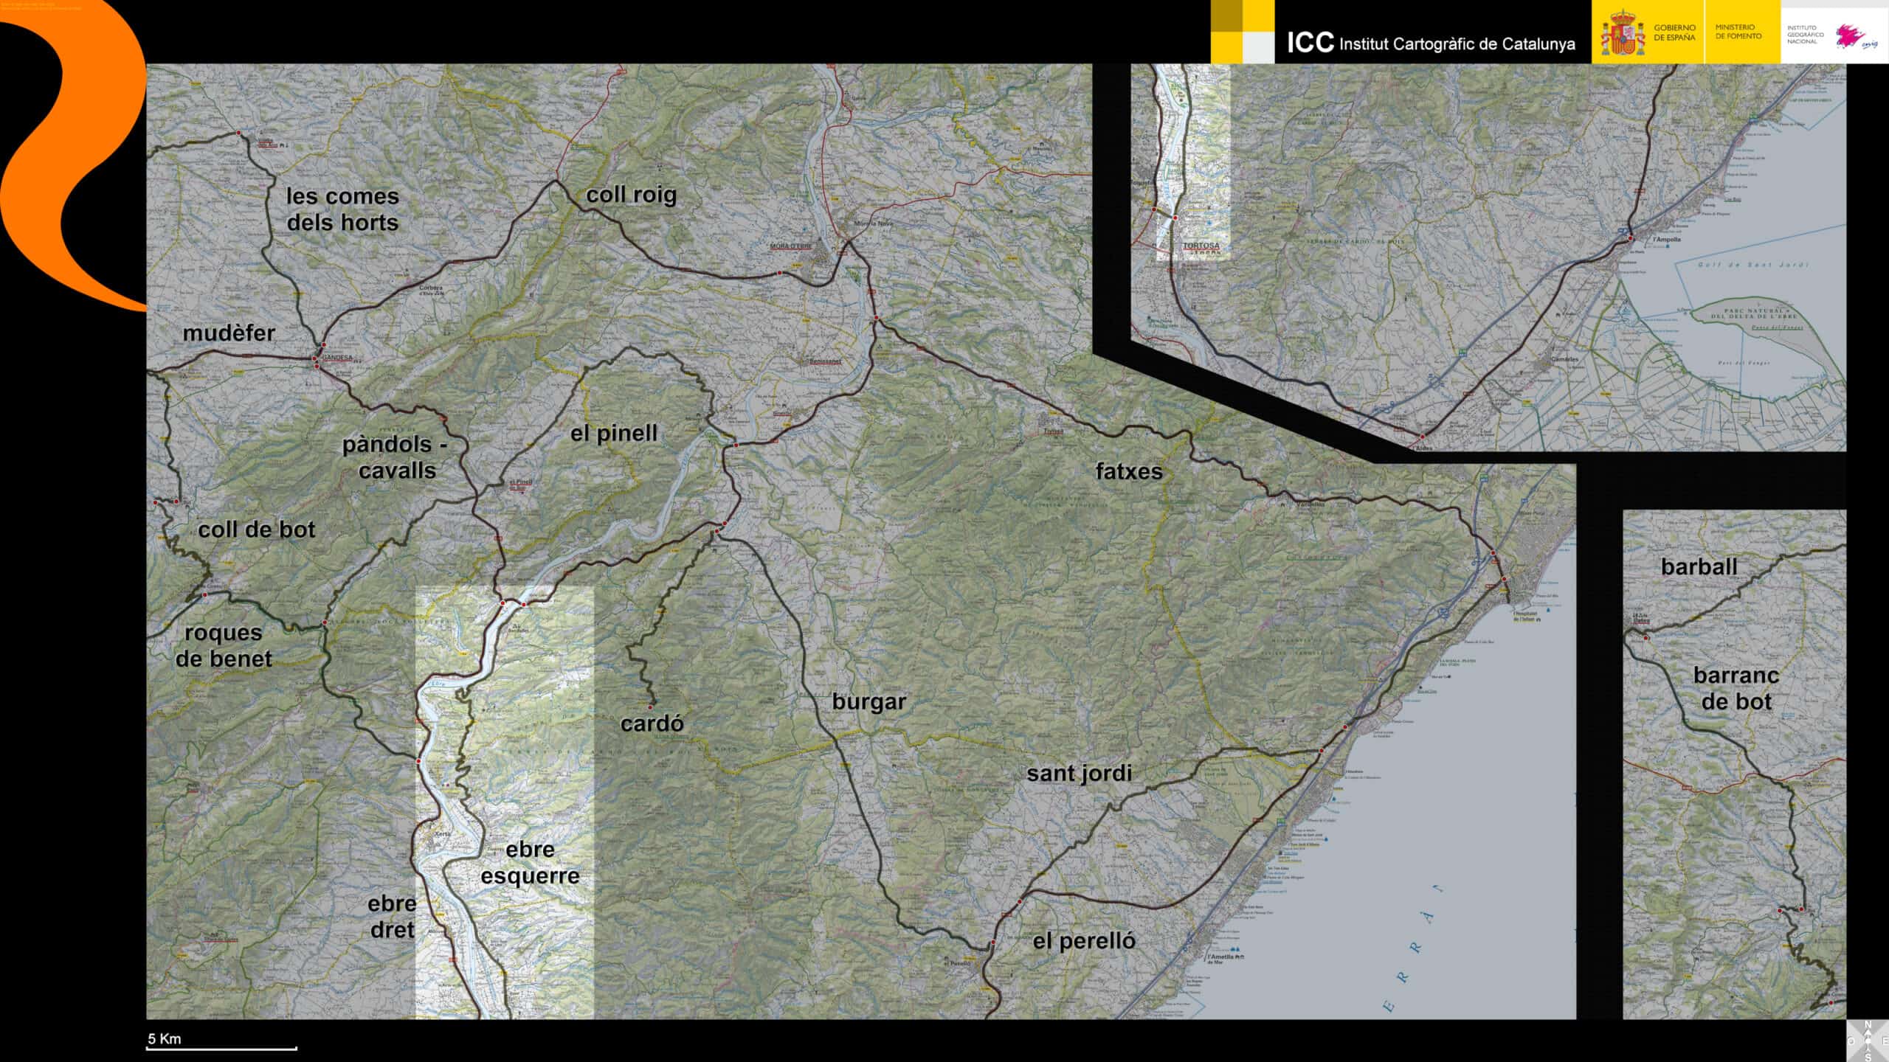Image resolution: width=1889 pixels, height=1062 pixels.
Task: Click the el perelló map label
Action: [x=1083, y=942]
